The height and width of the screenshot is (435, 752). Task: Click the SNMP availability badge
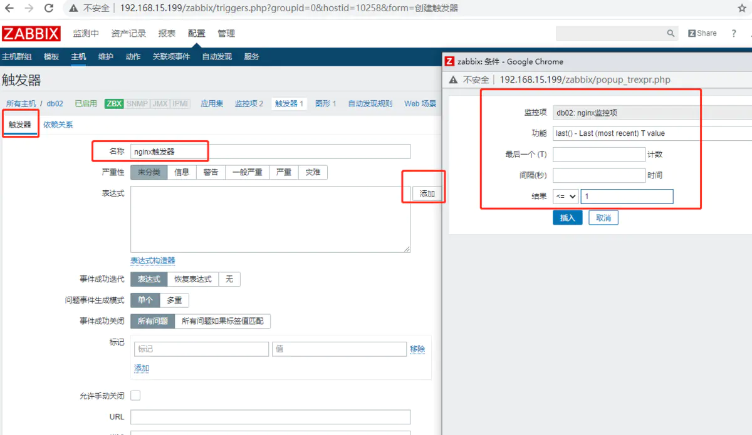(x=137, y=103)
